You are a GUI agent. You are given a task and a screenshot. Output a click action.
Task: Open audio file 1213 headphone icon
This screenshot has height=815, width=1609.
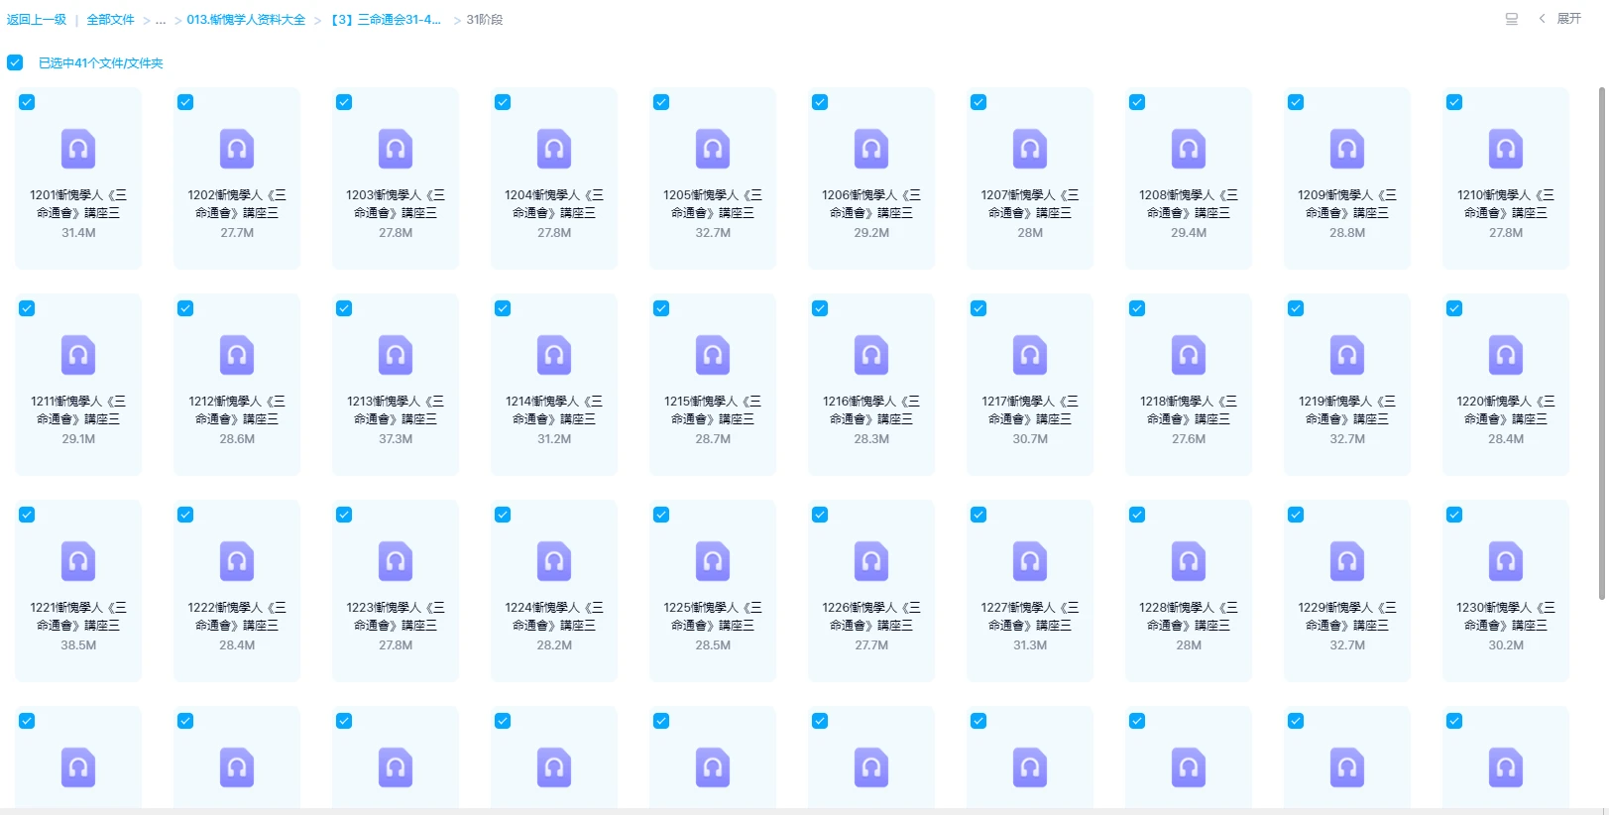pyautogui.click(x=396, y=355)
